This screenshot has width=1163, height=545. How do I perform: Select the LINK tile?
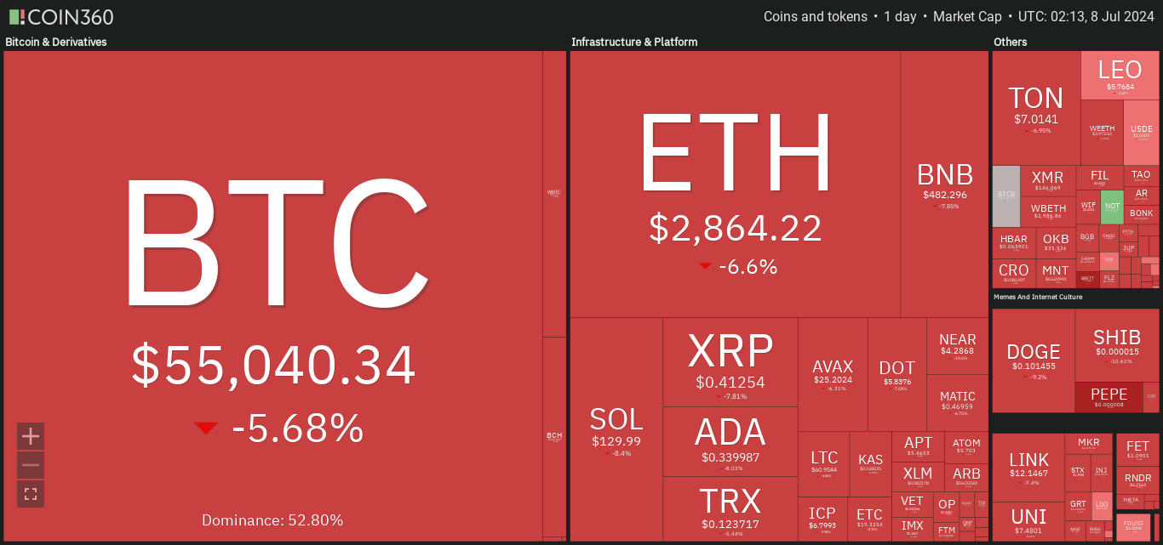tap(1028, 468)
